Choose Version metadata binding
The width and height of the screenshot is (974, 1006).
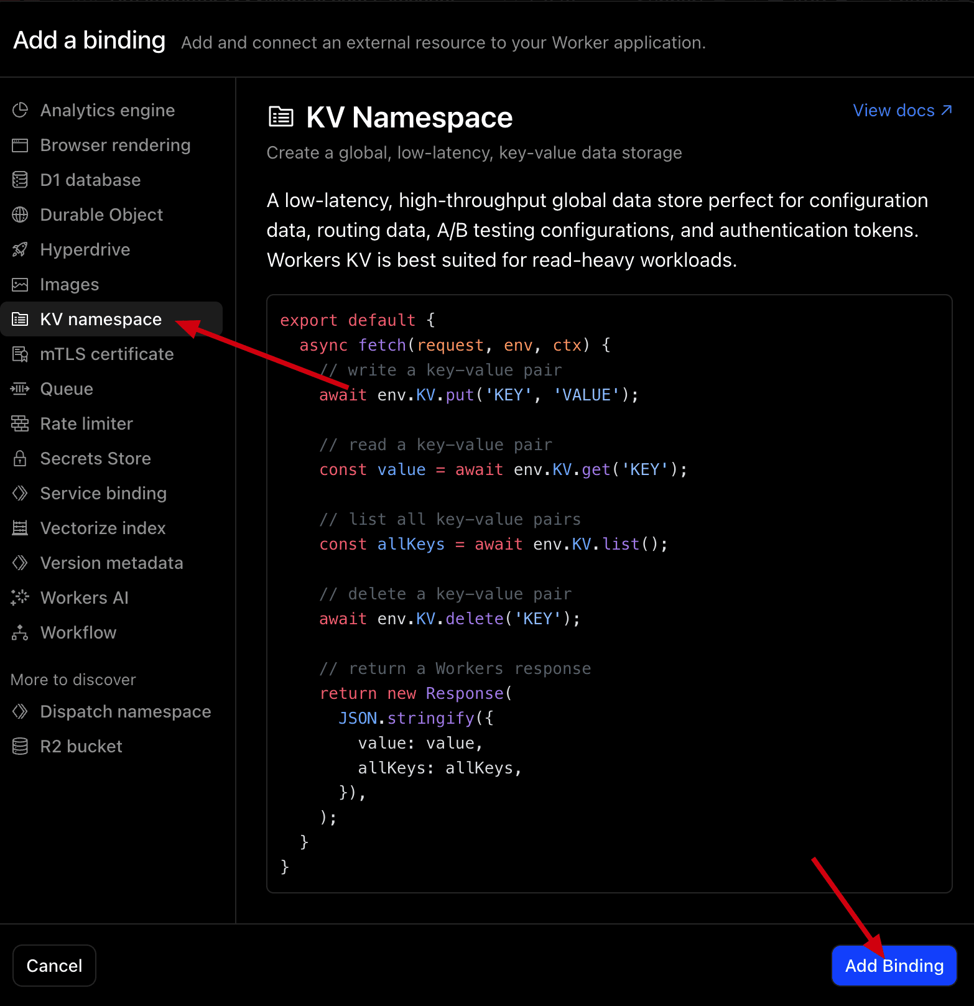111,563
